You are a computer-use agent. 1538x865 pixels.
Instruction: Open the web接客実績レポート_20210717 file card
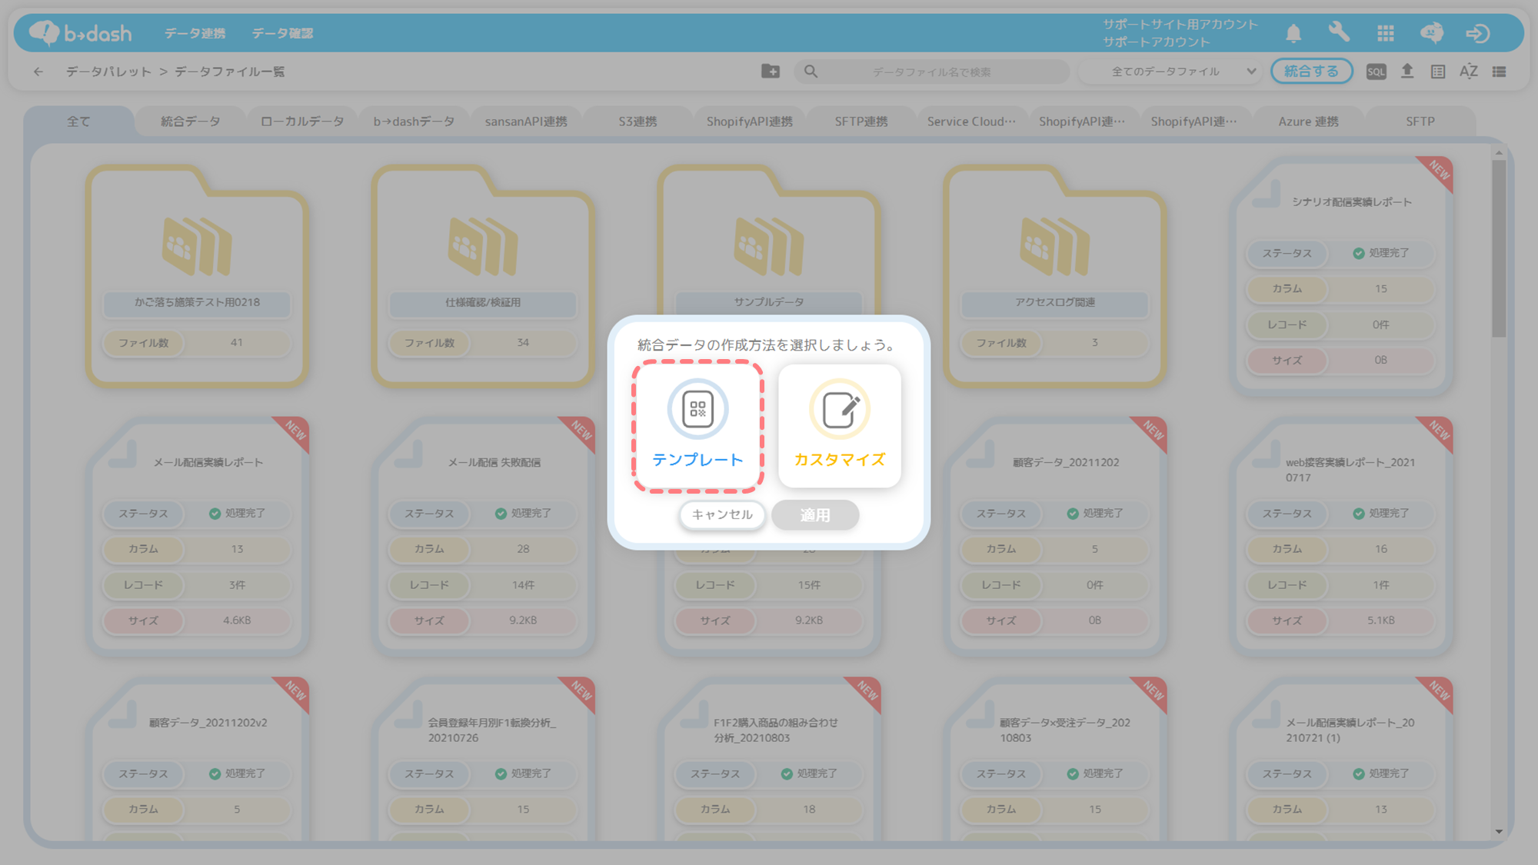click(1341, 537)
